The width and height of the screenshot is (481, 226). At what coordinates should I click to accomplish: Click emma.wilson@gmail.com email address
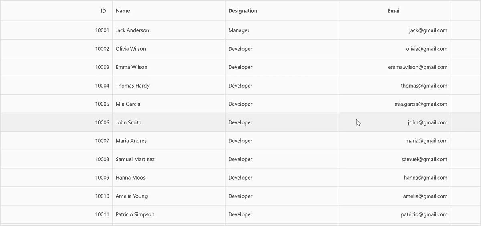(418, 67)
